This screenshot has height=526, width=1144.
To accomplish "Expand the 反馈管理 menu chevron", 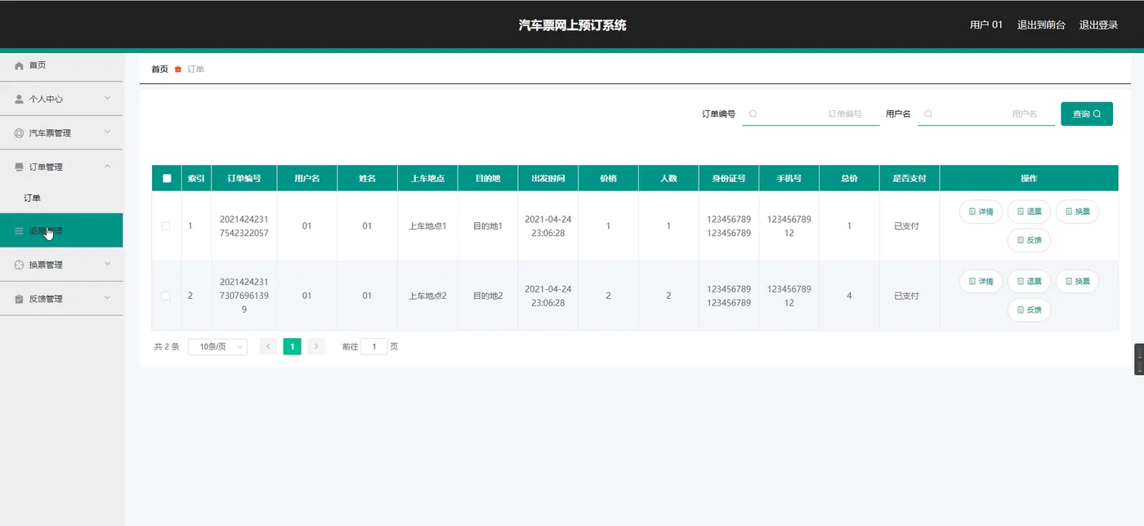I will pyautogui.click(x=108, y=299).
